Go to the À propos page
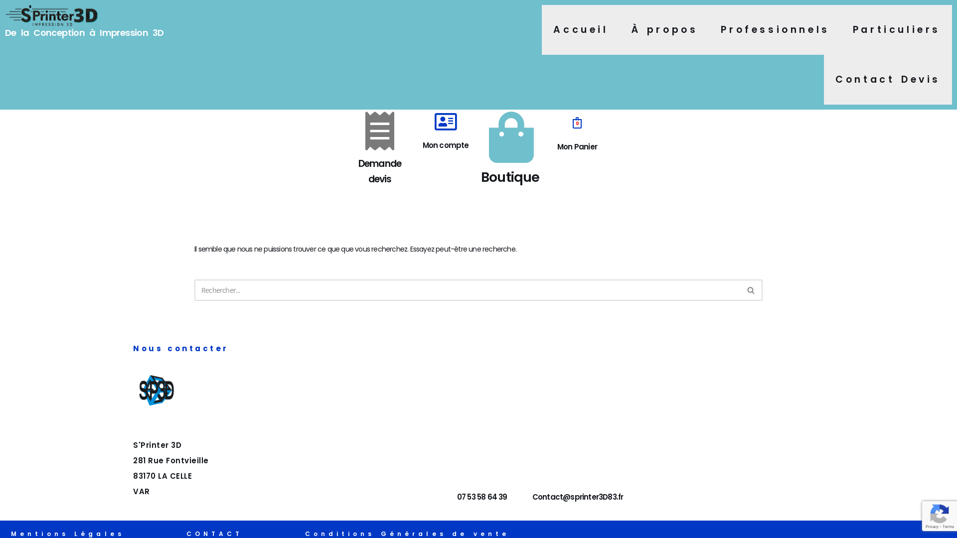Image resolution: width=957 pixels, height=538 pixels. (664, 30)
